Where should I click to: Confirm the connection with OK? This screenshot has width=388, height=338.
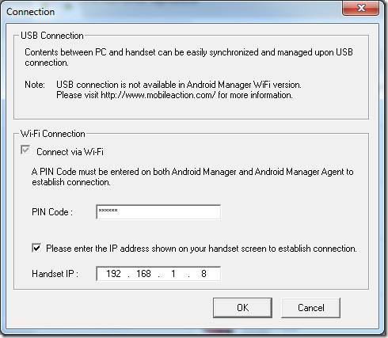tap(242, 308)
